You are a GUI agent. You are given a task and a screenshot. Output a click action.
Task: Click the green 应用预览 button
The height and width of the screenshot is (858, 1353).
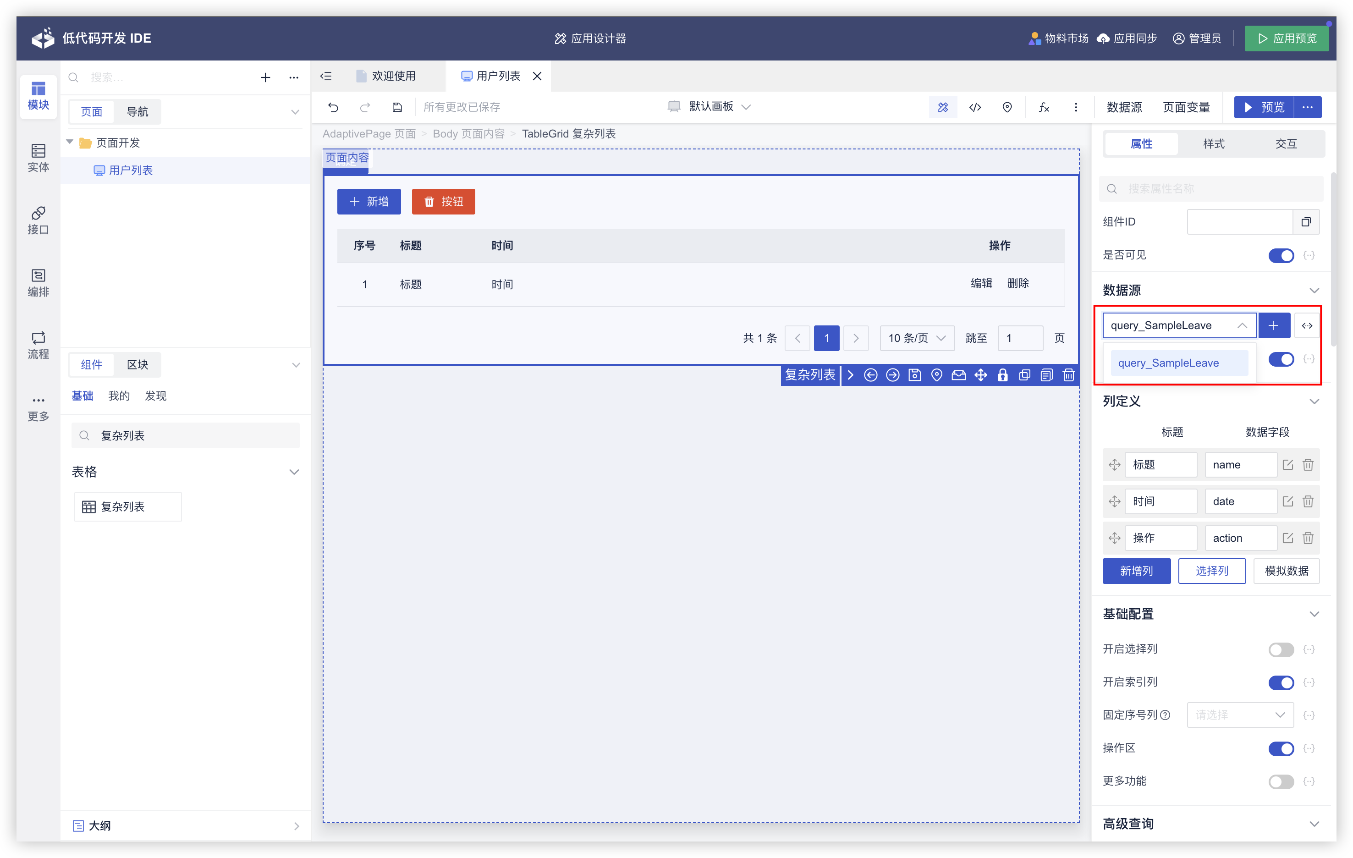click(1286, 38)
